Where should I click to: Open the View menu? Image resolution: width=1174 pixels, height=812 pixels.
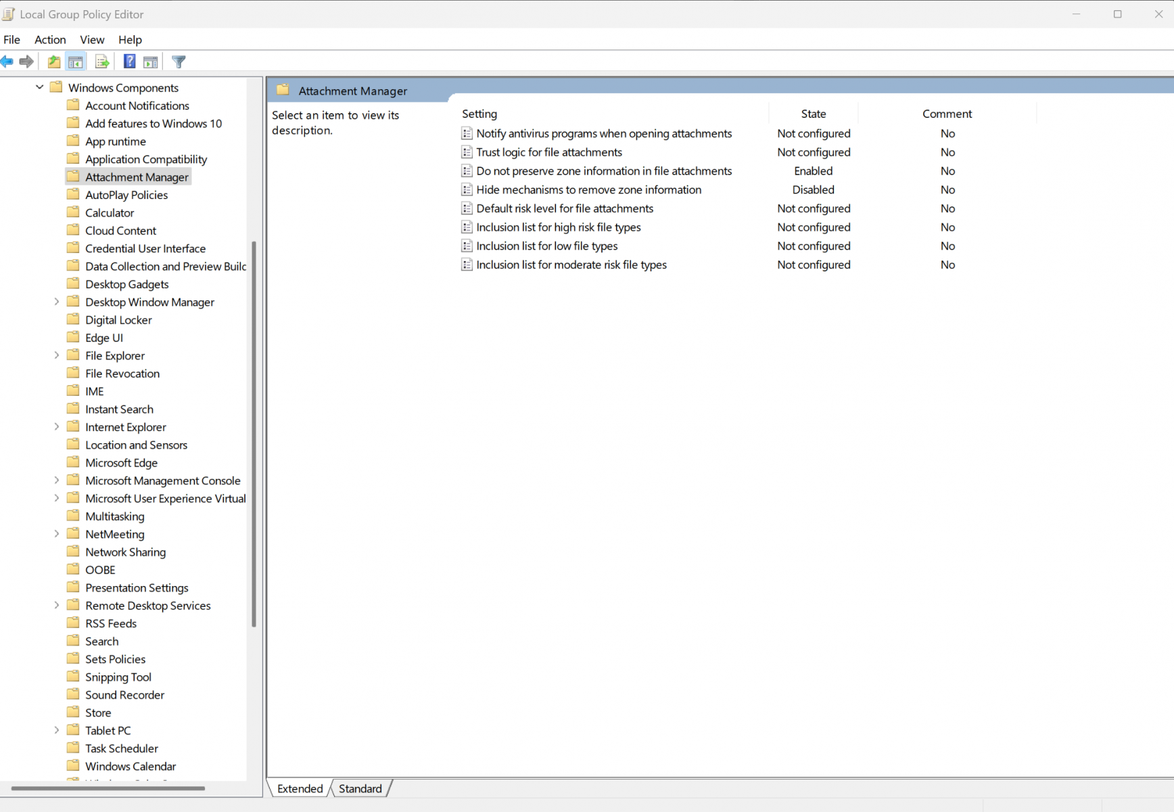pos(92,39)
